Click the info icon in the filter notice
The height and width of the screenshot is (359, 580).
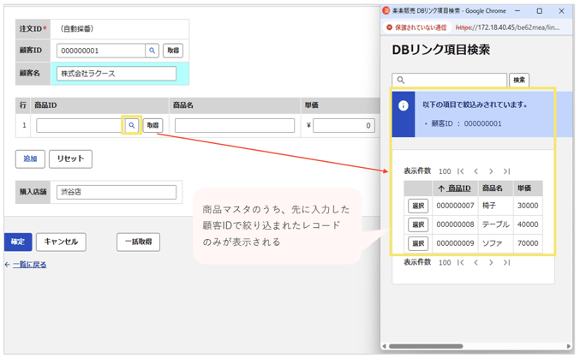click(x=404, y=106)
